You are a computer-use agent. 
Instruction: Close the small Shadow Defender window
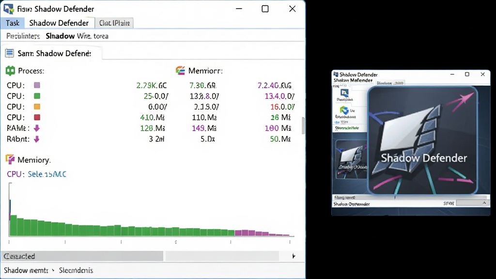click(483, 74)
